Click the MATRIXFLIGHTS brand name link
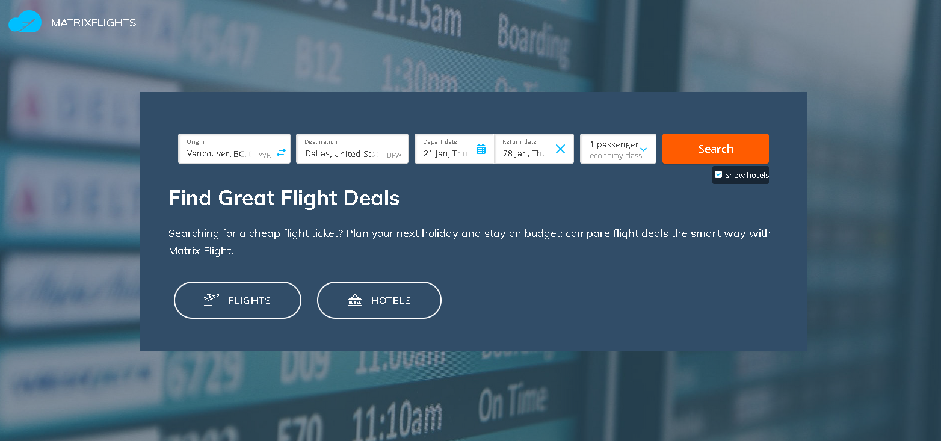The width and height of the screenshot is (941, 441). click(94, 23)
